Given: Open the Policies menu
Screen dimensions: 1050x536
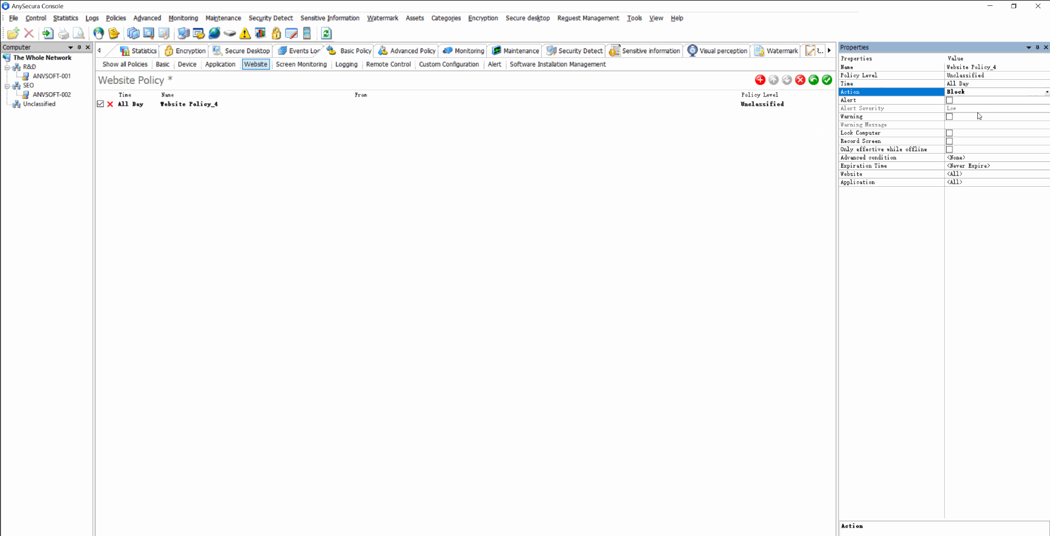Looking at the screenshot, I should pyautogui.click(x=116, y=18).
